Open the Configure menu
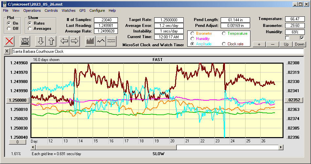The width and height of the screenshot is (311, 164). [97, 10]
